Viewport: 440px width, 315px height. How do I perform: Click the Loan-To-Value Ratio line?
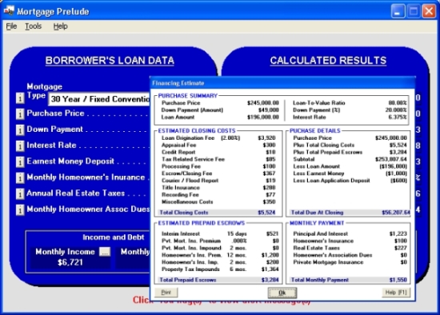pyautogui.click(x=350, y=103)
